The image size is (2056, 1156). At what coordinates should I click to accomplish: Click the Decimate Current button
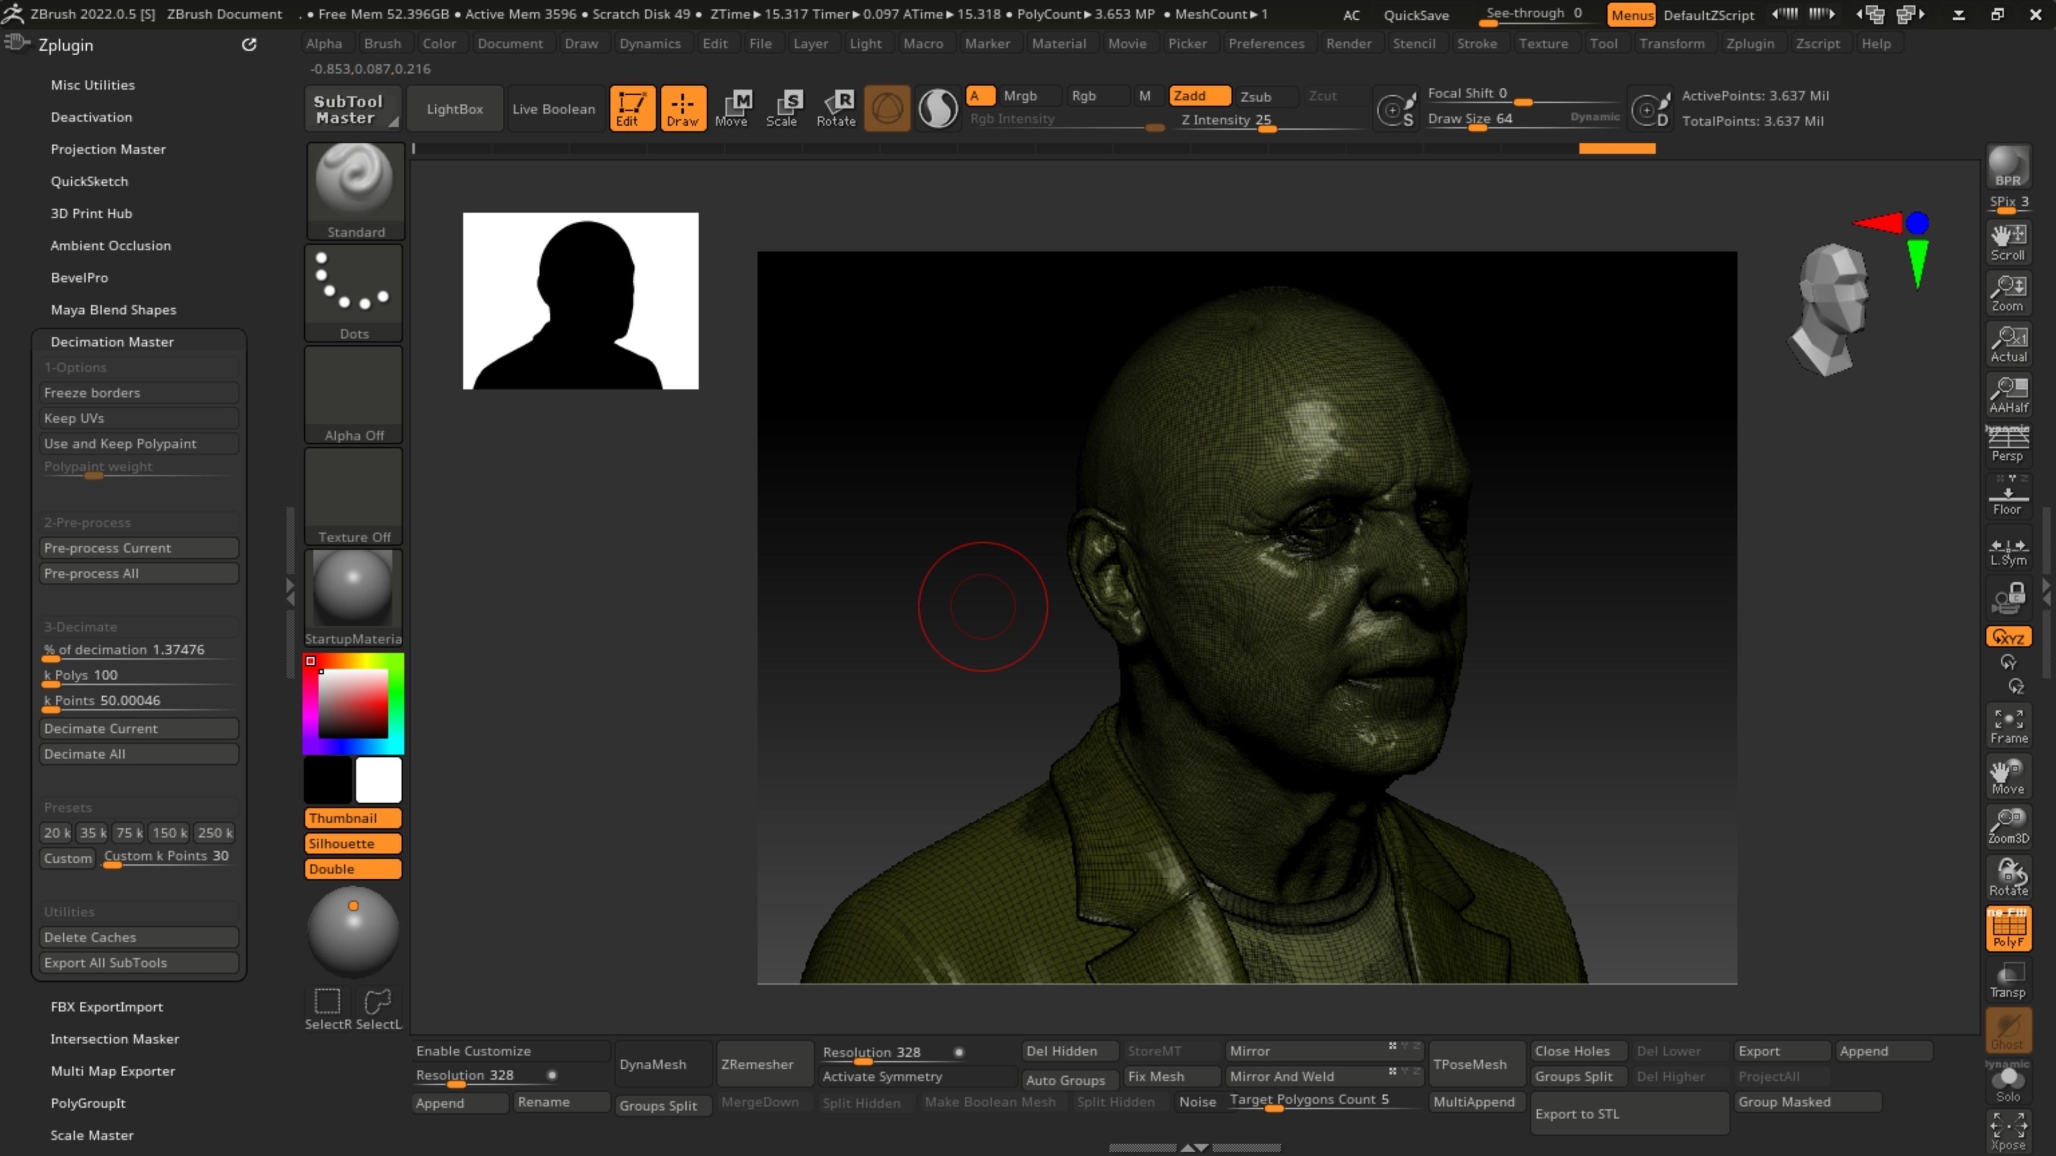139,728
